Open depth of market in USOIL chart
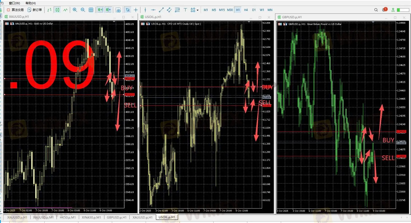The width and height of the screenshot is (411, 223). (148, 24)
